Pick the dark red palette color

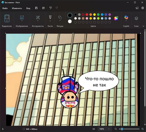pos(83,15)
